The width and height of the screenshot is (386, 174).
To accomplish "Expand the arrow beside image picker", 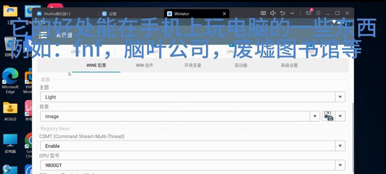I will click(340, 116).
